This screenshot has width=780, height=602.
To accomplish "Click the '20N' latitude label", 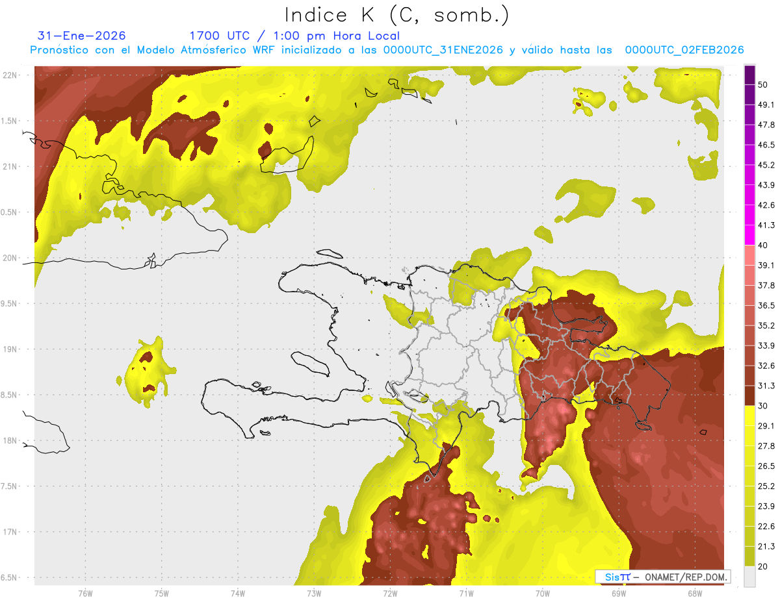I will tap(11, 258).
